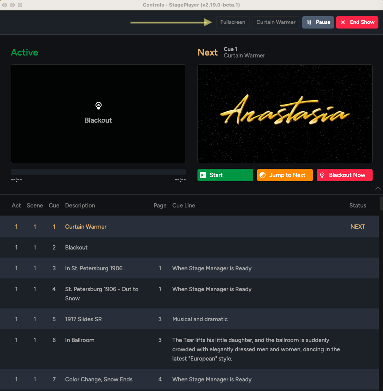Click the Scene column header

pyautogui.click(x=35, y=206)
